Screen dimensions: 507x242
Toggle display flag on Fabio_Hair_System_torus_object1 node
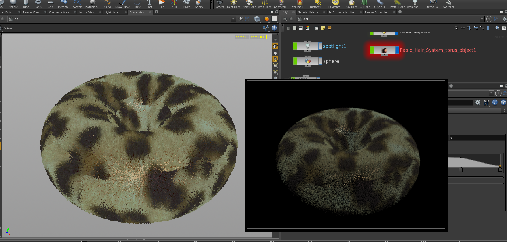pyautogui.click(x=397, y=50)
